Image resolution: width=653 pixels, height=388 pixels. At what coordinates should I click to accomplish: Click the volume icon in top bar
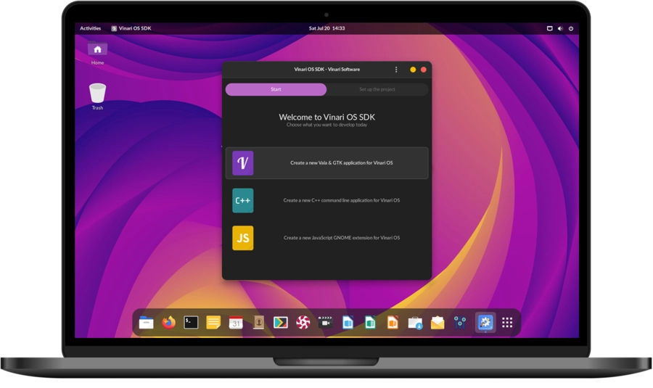560,28
